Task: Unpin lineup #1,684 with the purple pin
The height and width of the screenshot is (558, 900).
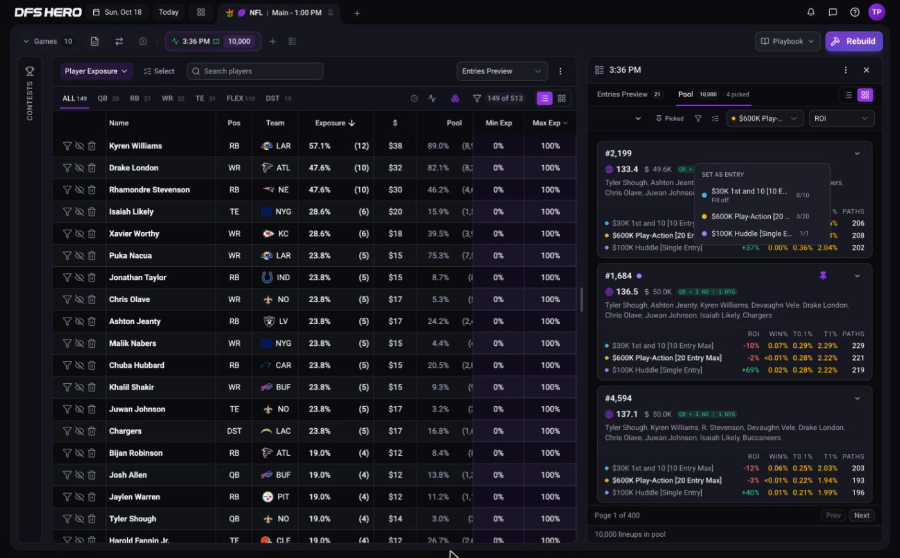Action: (823, 276)
